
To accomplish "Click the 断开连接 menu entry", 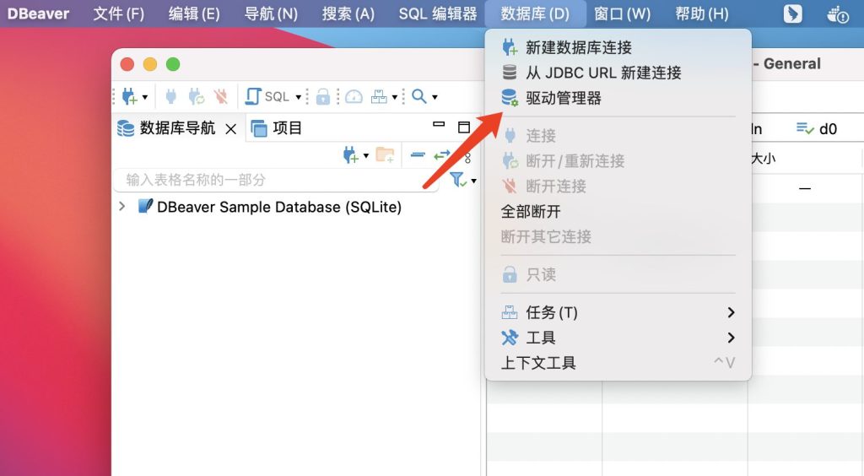I will [x=618, y=187].
